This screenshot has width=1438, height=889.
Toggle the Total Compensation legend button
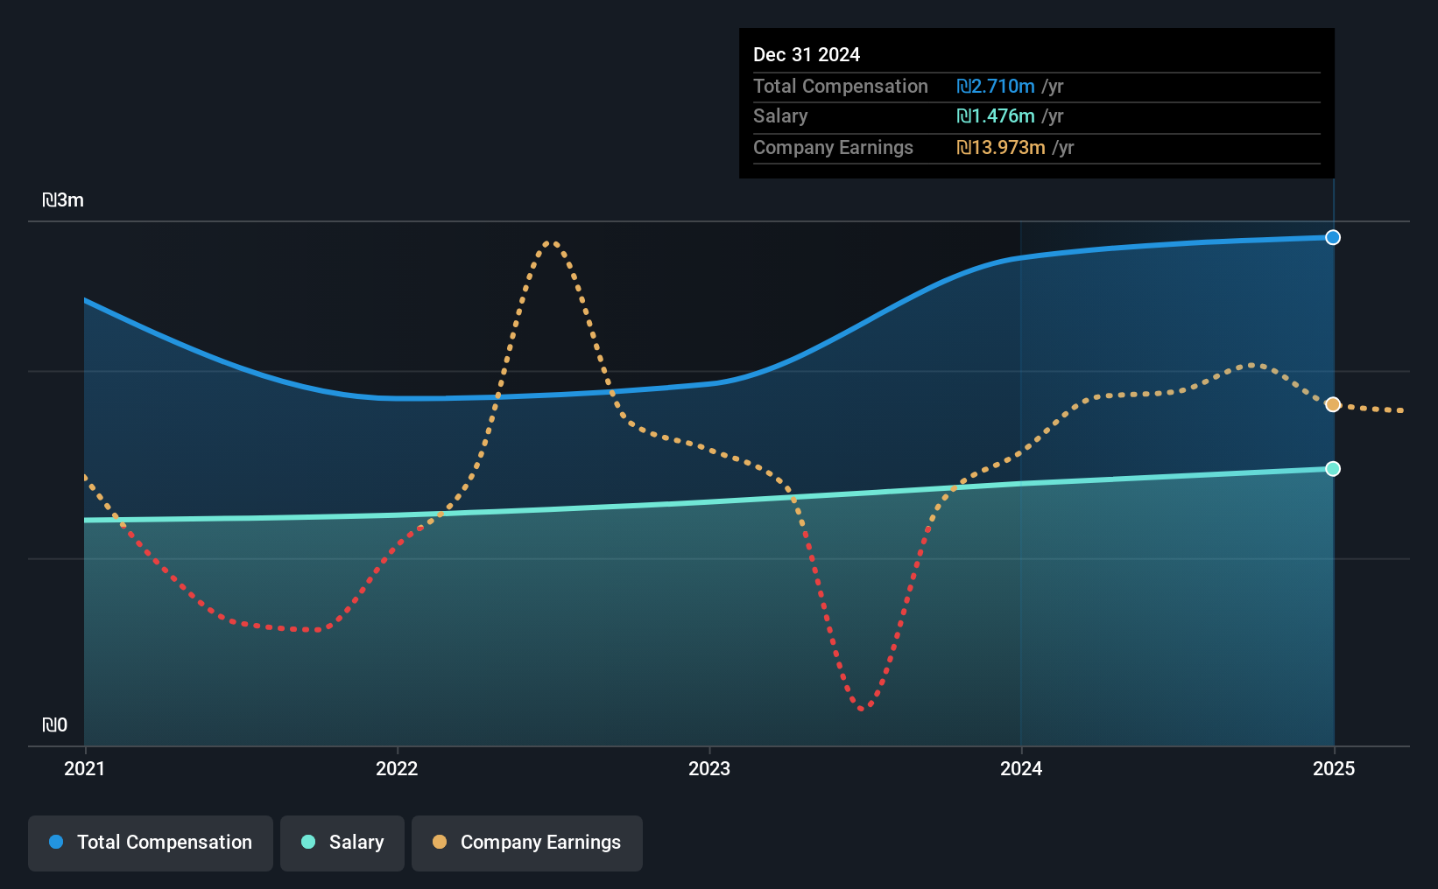tap(150, 843)
